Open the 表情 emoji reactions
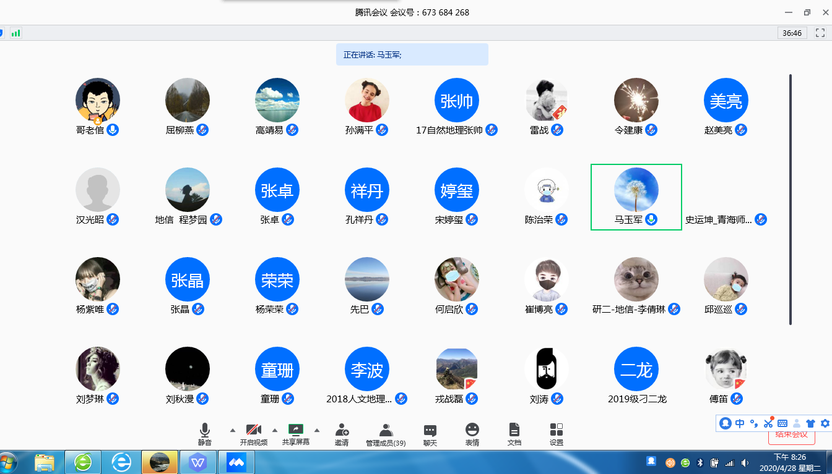 click(x=472, y=434)
